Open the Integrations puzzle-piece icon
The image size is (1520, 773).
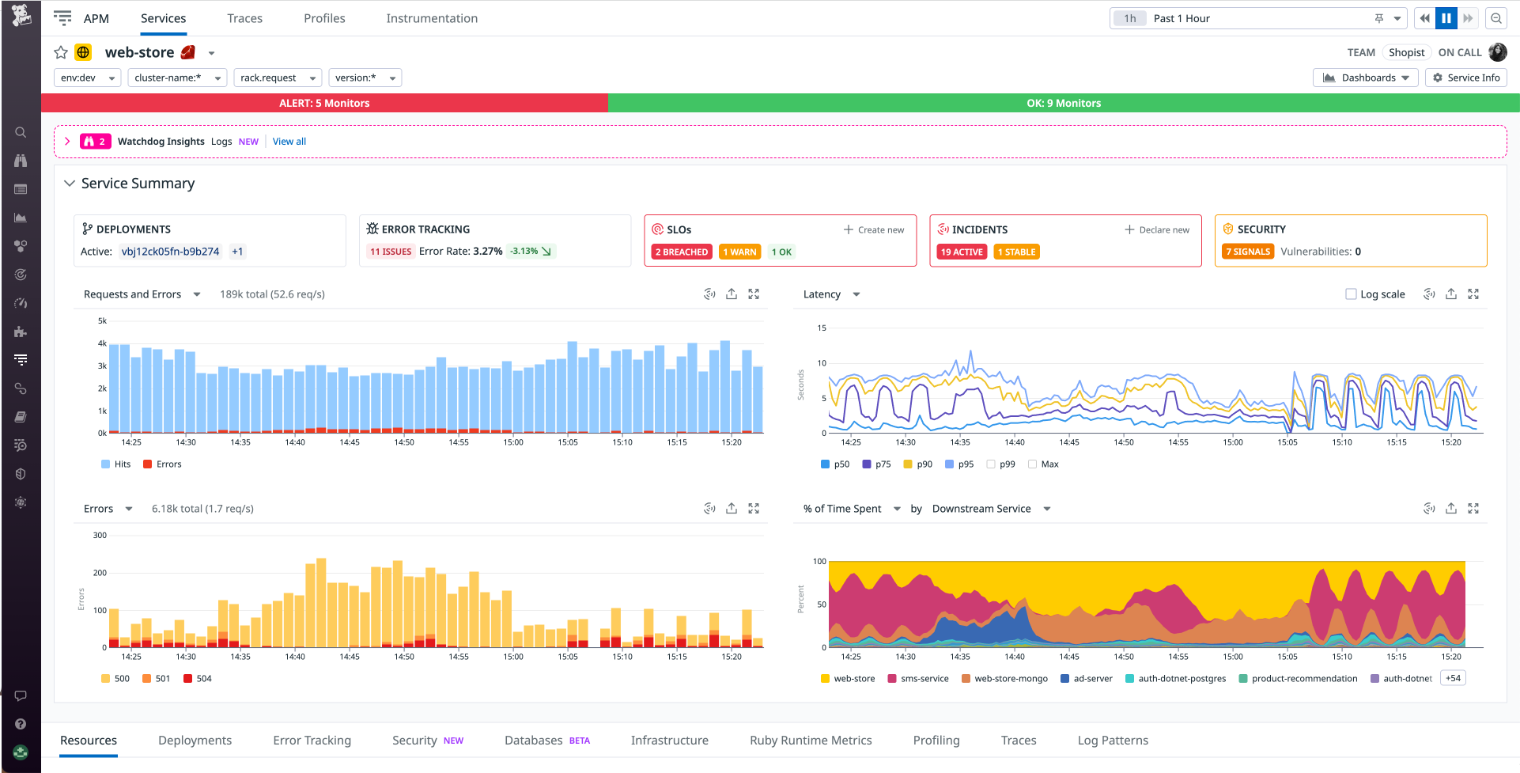(x=21, y=332)
